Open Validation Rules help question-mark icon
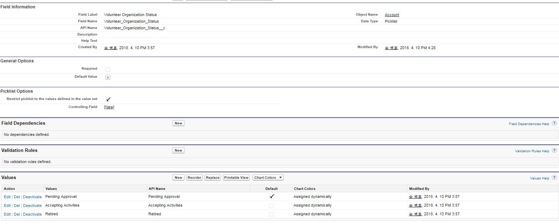 pos(554,150)
